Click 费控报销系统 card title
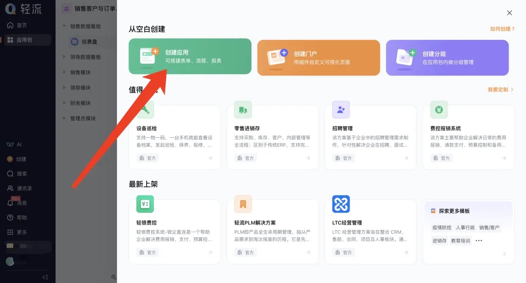This screenshot has width=526, height=283. click(446, 129)
